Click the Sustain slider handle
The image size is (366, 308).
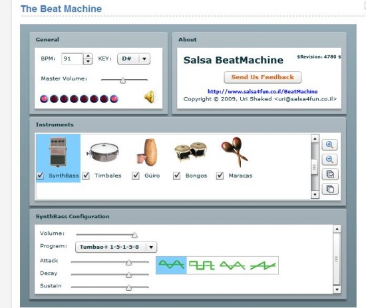click(x=128, y=287)
